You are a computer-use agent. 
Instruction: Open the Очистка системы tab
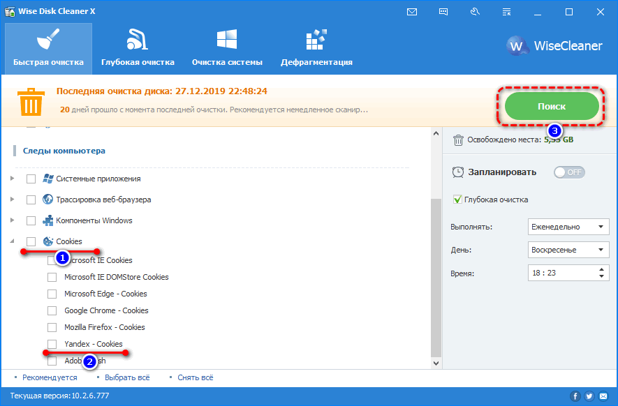(227, 47)
